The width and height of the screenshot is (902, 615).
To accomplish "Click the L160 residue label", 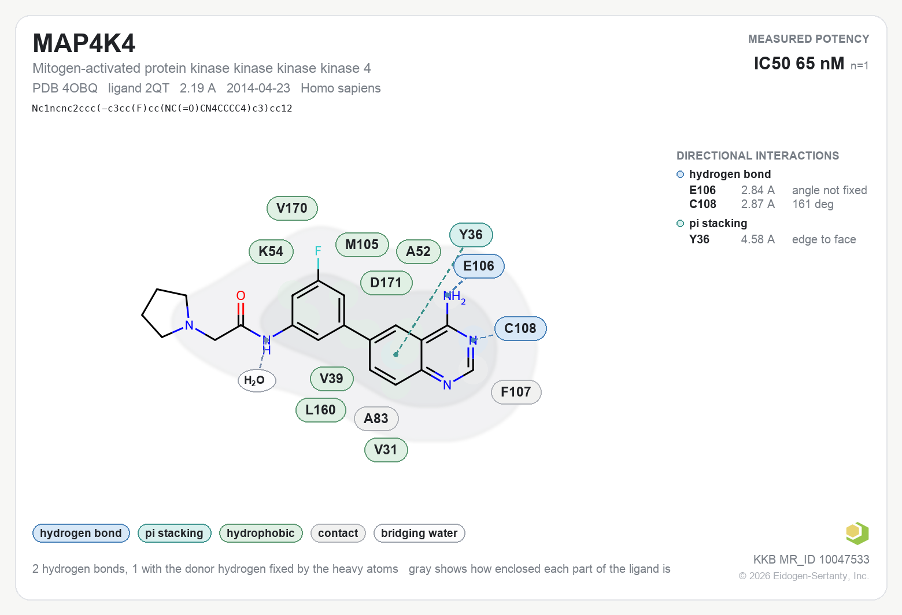I will 321,410.
